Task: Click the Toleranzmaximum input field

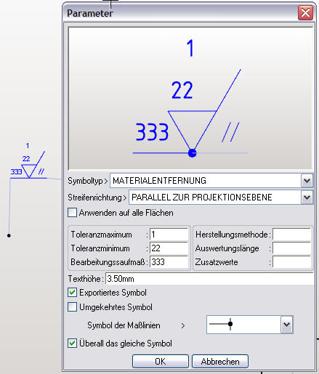Action: 169,235
